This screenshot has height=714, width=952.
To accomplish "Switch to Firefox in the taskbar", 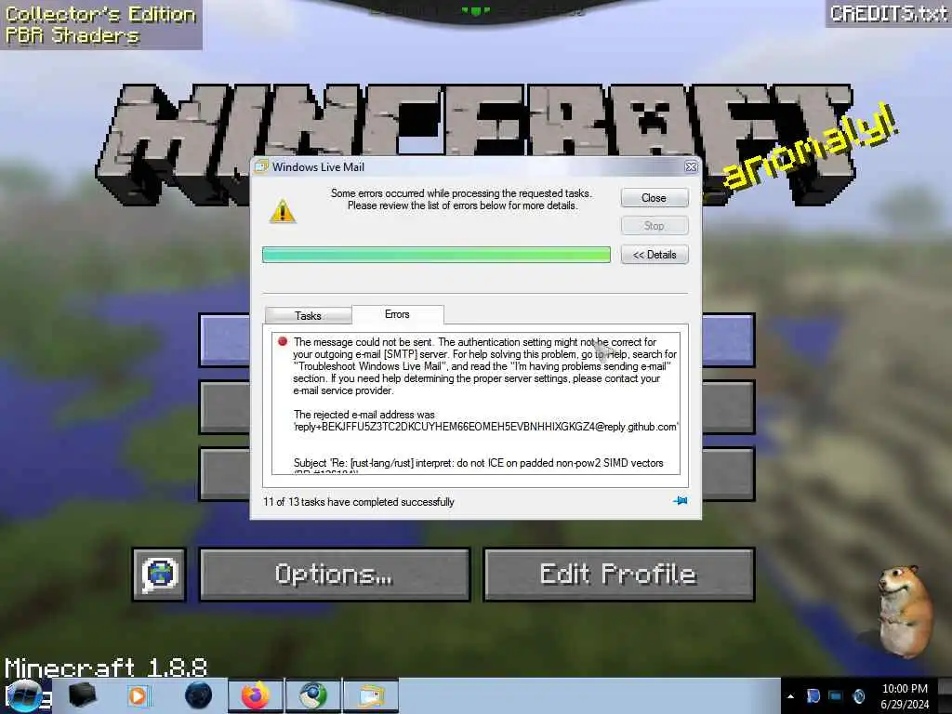I will pyautogui.click(x=255, y=695).
